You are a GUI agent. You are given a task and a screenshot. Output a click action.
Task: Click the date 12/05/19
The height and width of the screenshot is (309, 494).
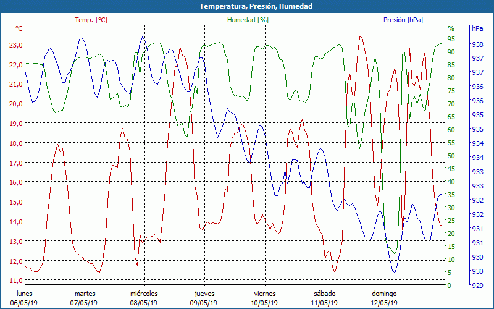click(x=383, y=303)
